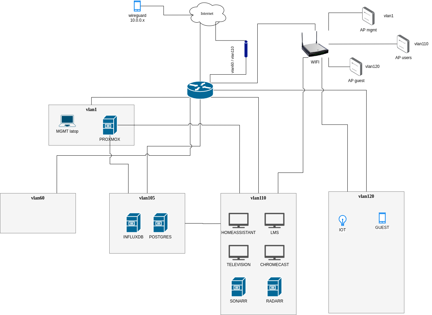Click the vlan1 group label
The image size is (432, 315).
point(91,109)
